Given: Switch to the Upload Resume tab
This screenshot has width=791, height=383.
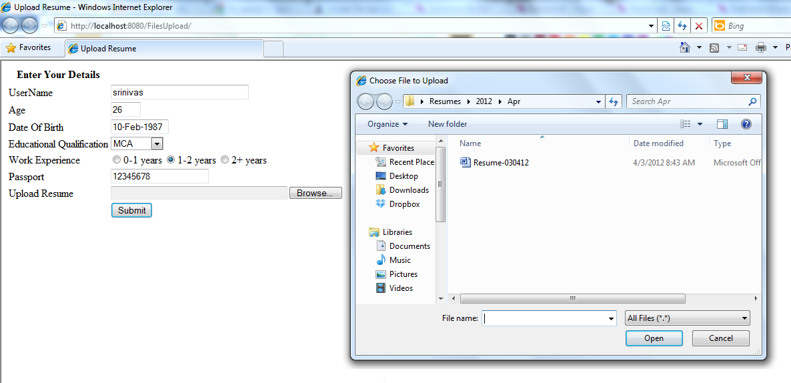Looking at the screenshot, I should click(x=165, y=49).
